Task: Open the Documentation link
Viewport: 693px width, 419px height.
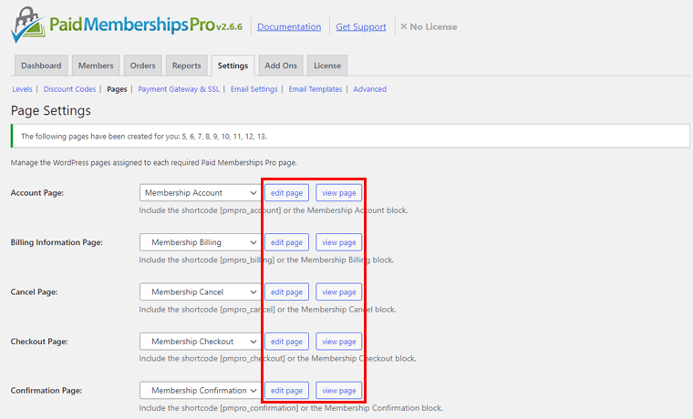Action: click(x=289, y=27)
